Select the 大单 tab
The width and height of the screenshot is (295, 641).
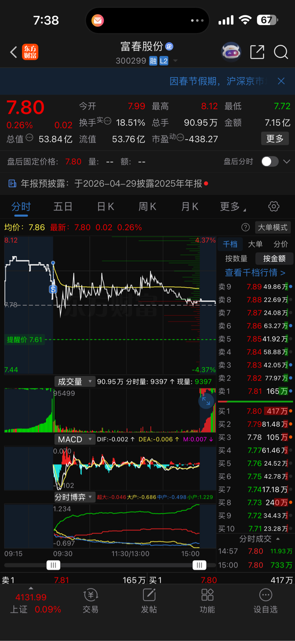255,244
